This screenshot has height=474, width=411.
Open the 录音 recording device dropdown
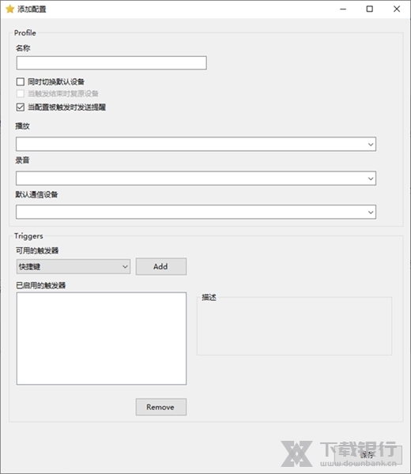click(196, 179)
